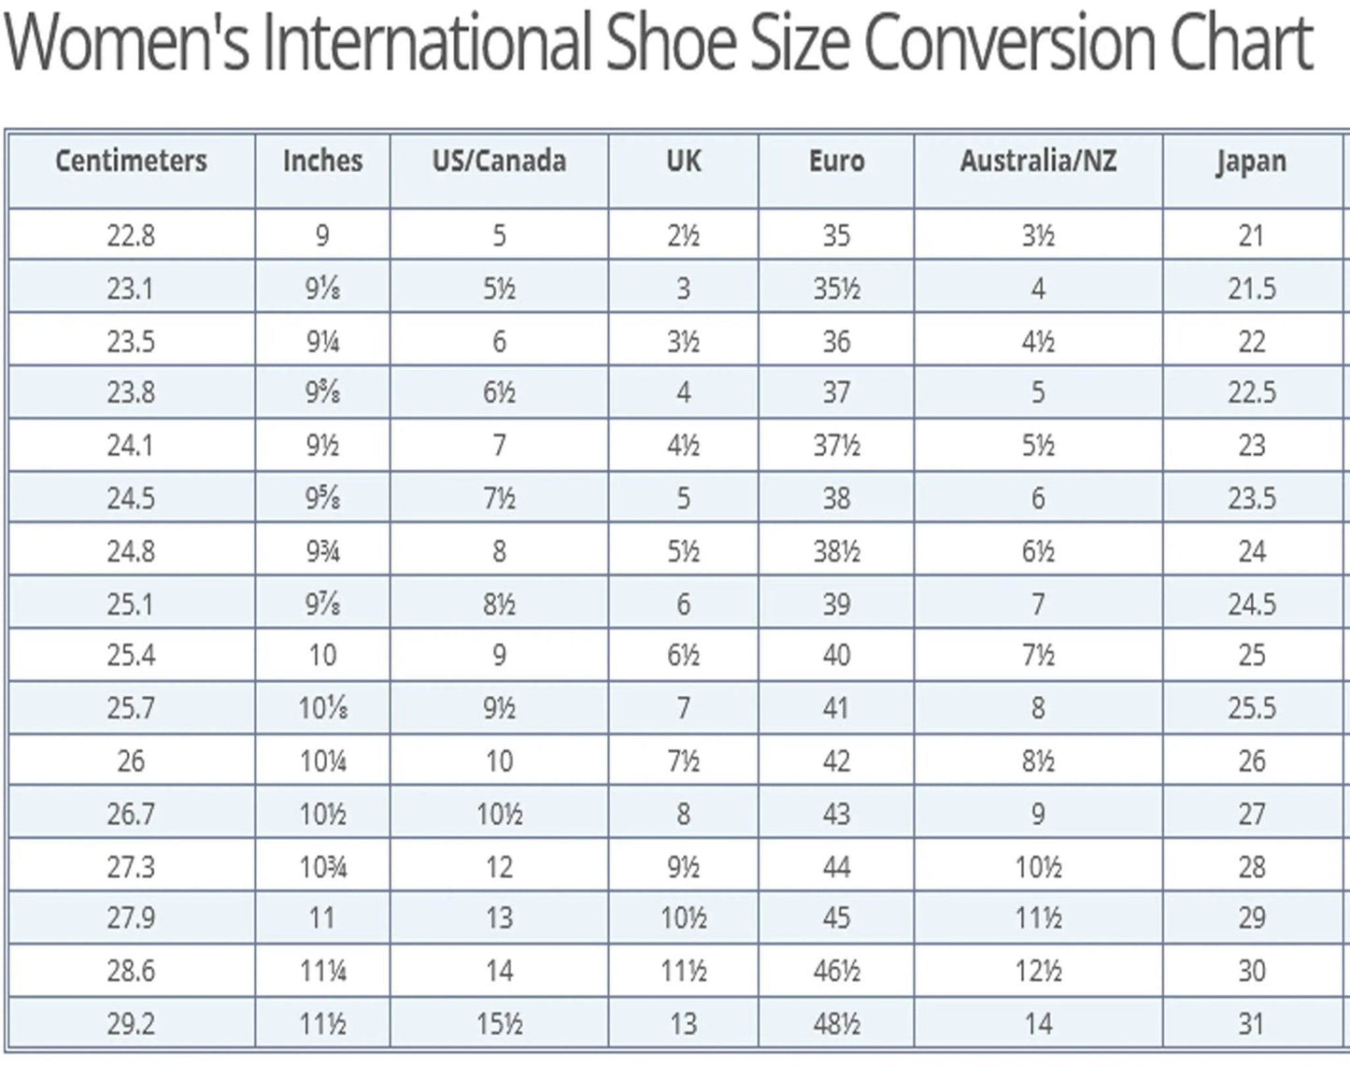The width and height of the screenshot is (1350, 1080).
Task: Click the UK column header
Action: tap(683, 161)
